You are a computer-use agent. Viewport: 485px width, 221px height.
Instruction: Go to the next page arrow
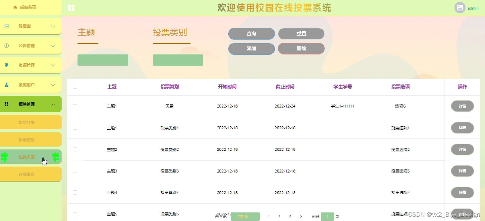(x=301, y=216)
